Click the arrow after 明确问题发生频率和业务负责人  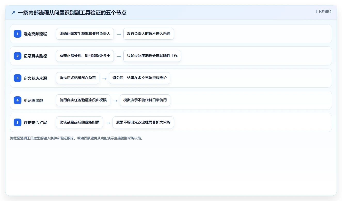point(119,34)
